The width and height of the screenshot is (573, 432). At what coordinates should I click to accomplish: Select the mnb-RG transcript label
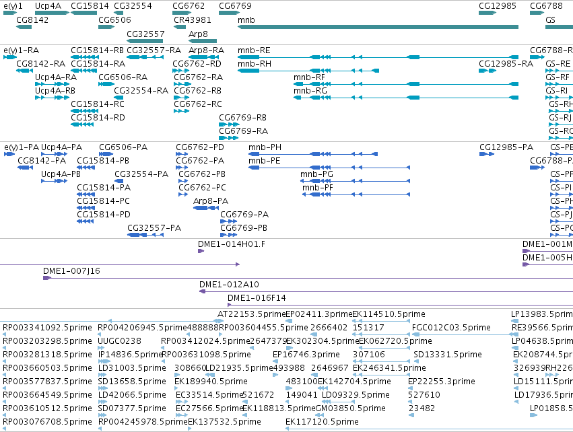[x=310, y=91]
